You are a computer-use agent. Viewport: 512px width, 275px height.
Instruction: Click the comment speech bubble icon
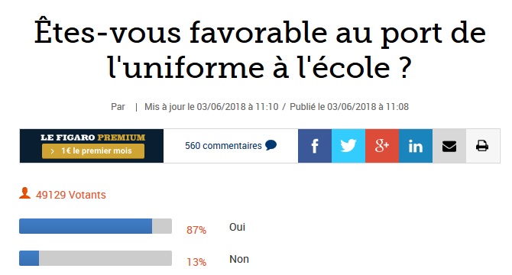[x=271, y=145]
